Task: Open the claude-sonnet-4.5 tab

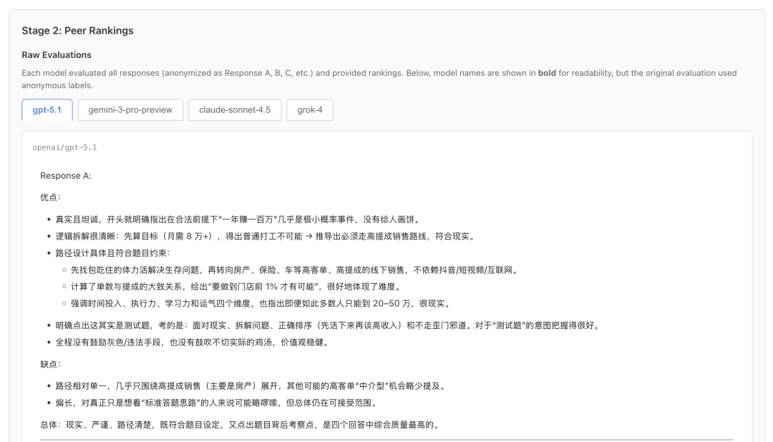Action: point(235,110)
